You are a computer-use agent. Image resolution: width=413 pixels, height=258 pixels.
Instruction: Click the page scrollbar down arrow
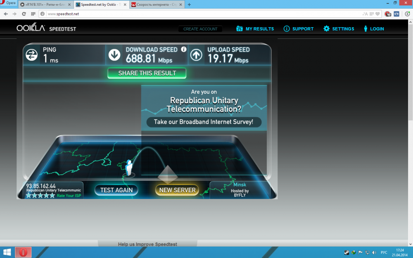click(x=411, y=244)
